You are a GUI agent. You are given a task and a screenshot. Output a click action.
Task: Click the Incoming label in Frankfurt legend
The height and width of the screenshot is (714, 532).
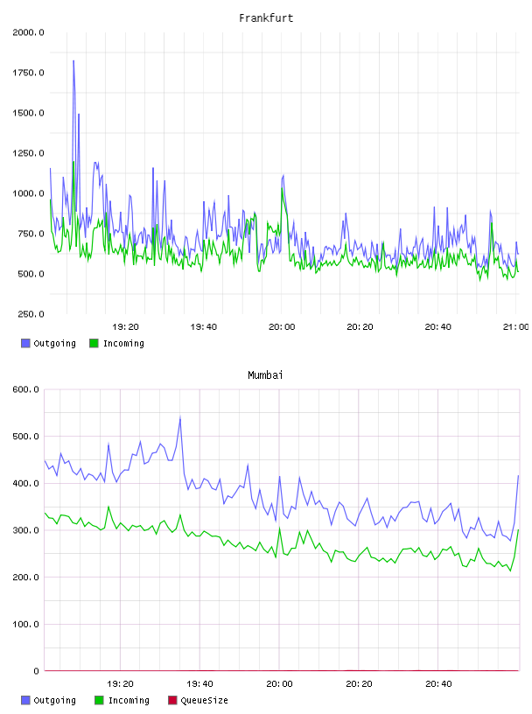point(123,343)
